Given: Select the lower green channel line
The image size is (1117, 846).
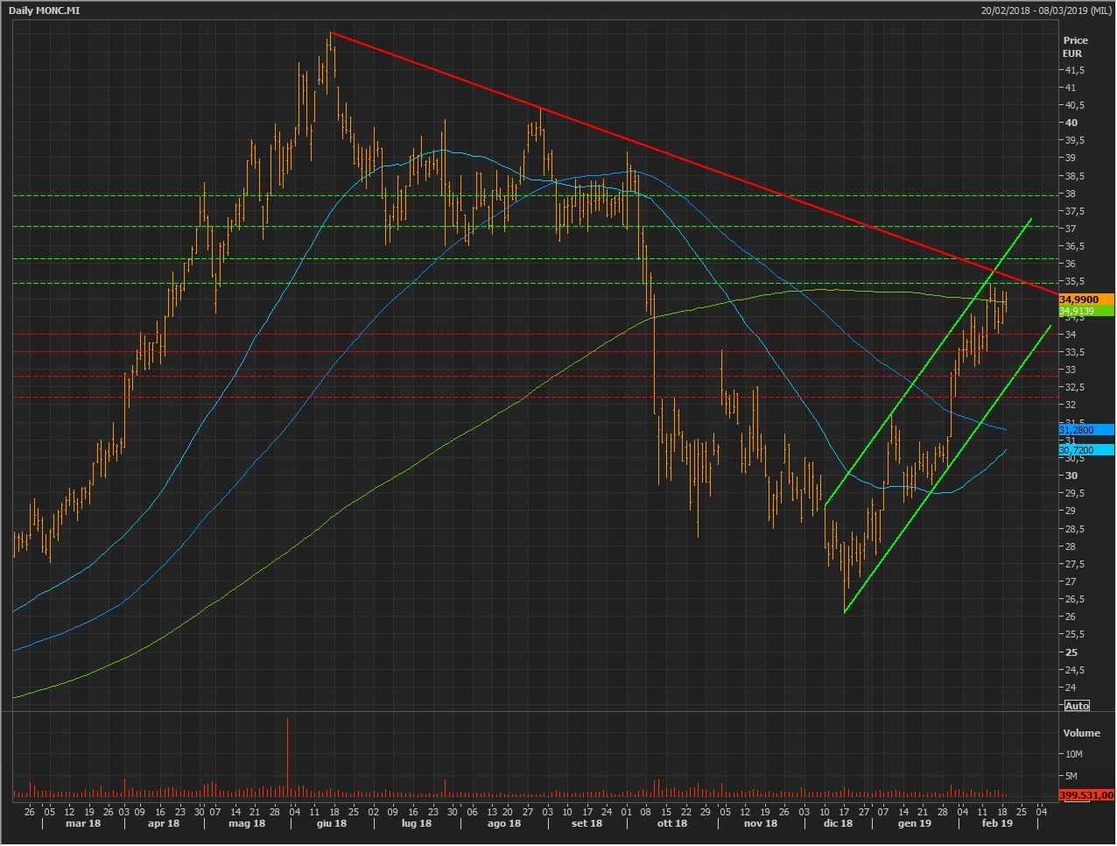Looking at the screenshot, I should (x=947, y=469).
